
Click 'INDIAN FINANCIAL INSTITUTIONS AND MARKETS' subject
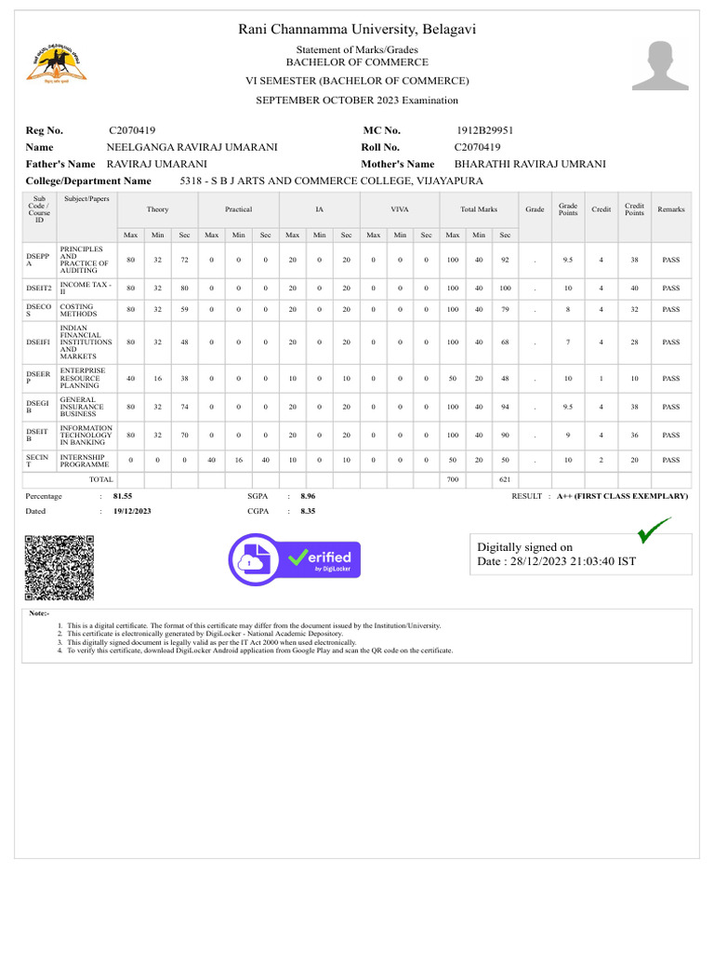pyautogui.click(x=86, y=342)
